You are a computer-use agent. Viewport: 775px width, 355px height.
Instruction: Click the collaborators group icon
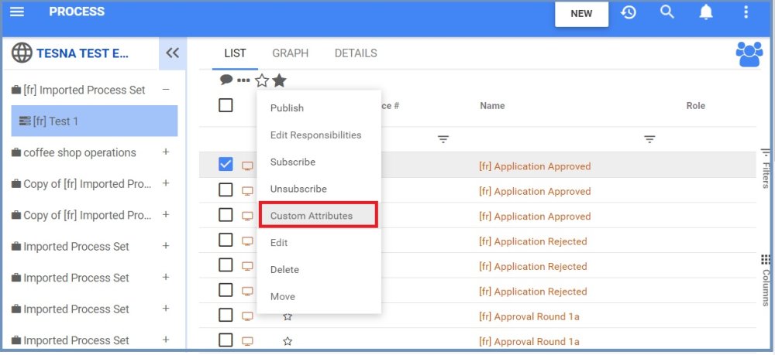tap(749, 53)
